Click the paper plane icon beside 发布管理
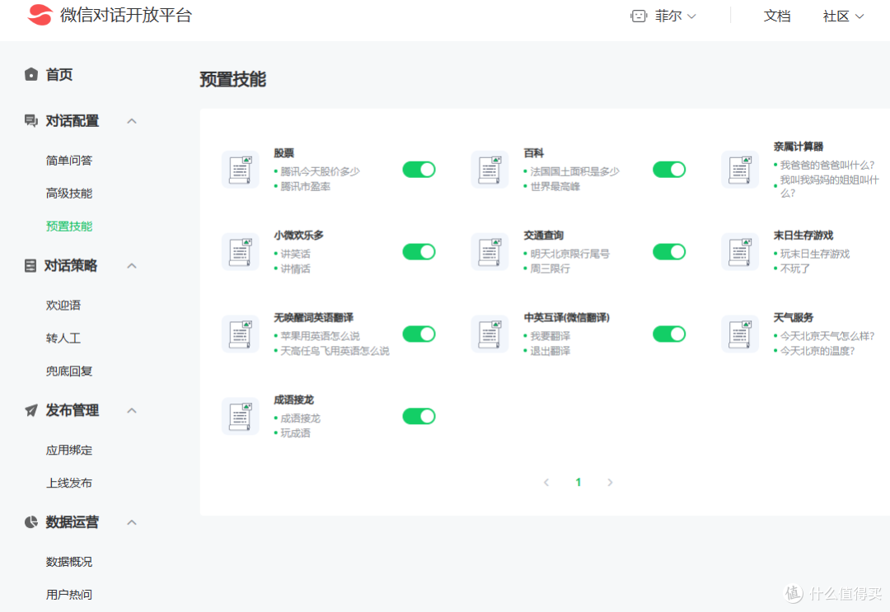This screenshot has width=890, height=612. 31,410
